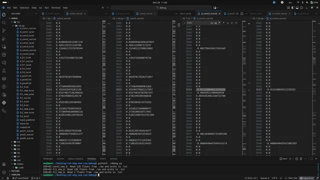Toggle Match Case in find widget
Image resolution: width=320 pixels, height=180 pixels.
(x=212, y=23)
